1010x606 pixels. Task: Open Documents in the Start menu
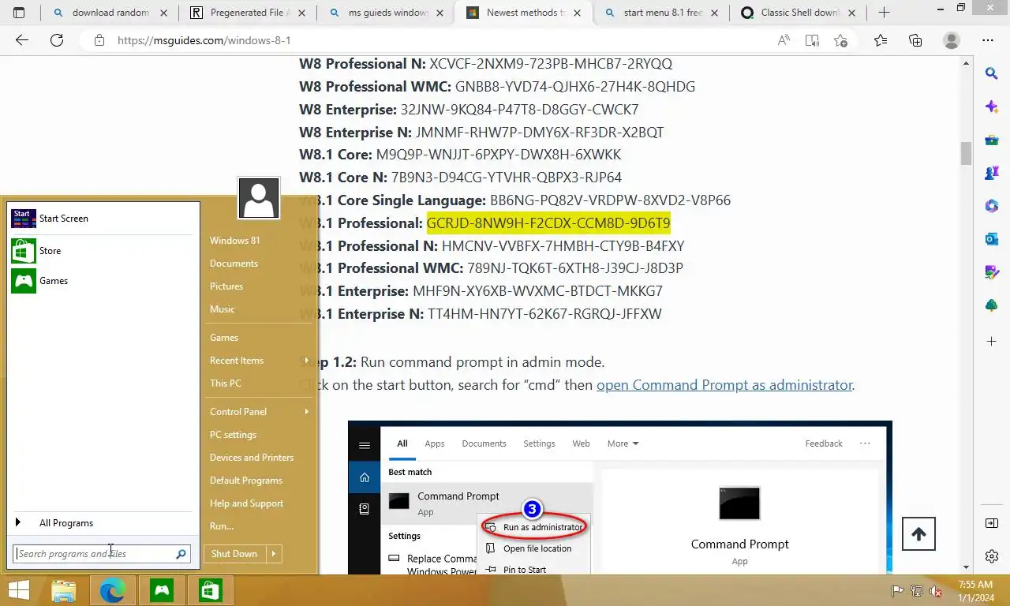point(234,264)
